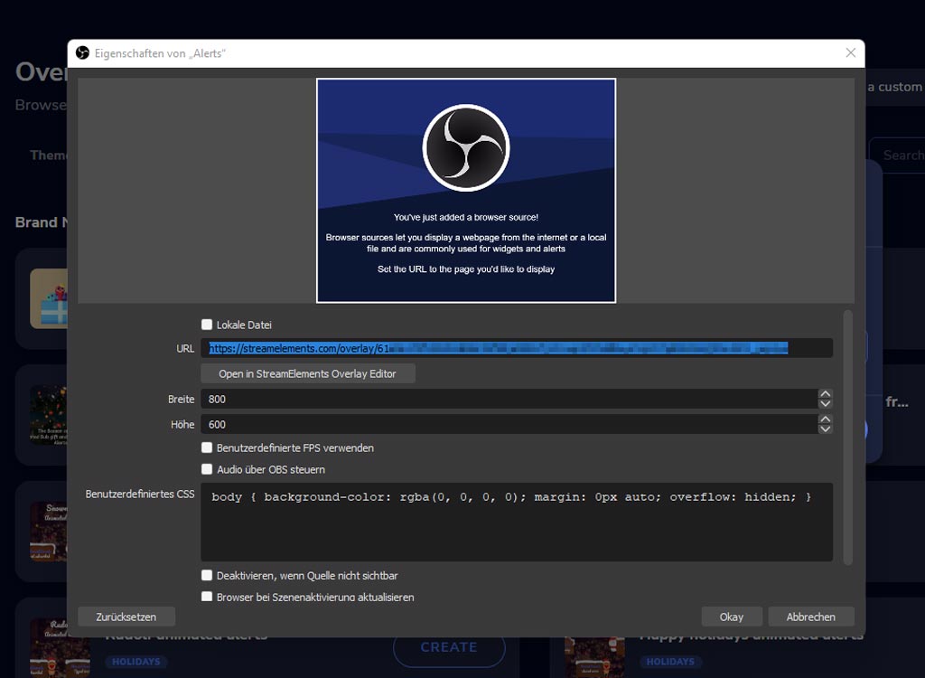
Task: Click the OBS logo in the browser preview
Action: (x=466, y=147)
